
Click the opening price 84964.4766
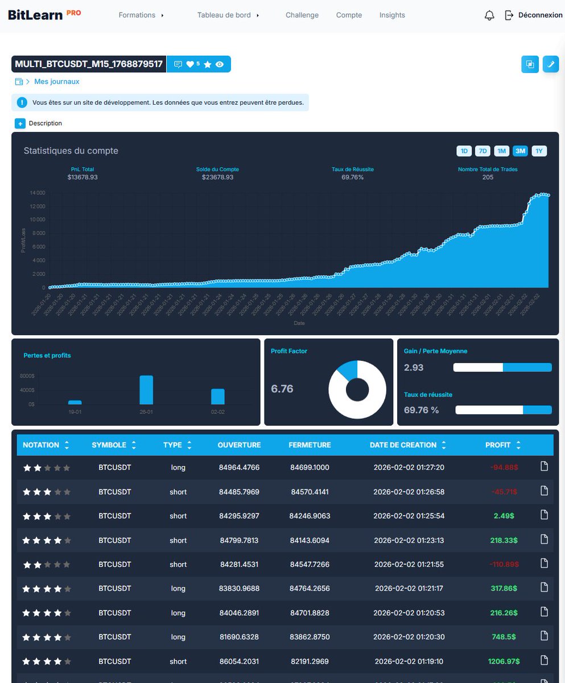point(239,467)
